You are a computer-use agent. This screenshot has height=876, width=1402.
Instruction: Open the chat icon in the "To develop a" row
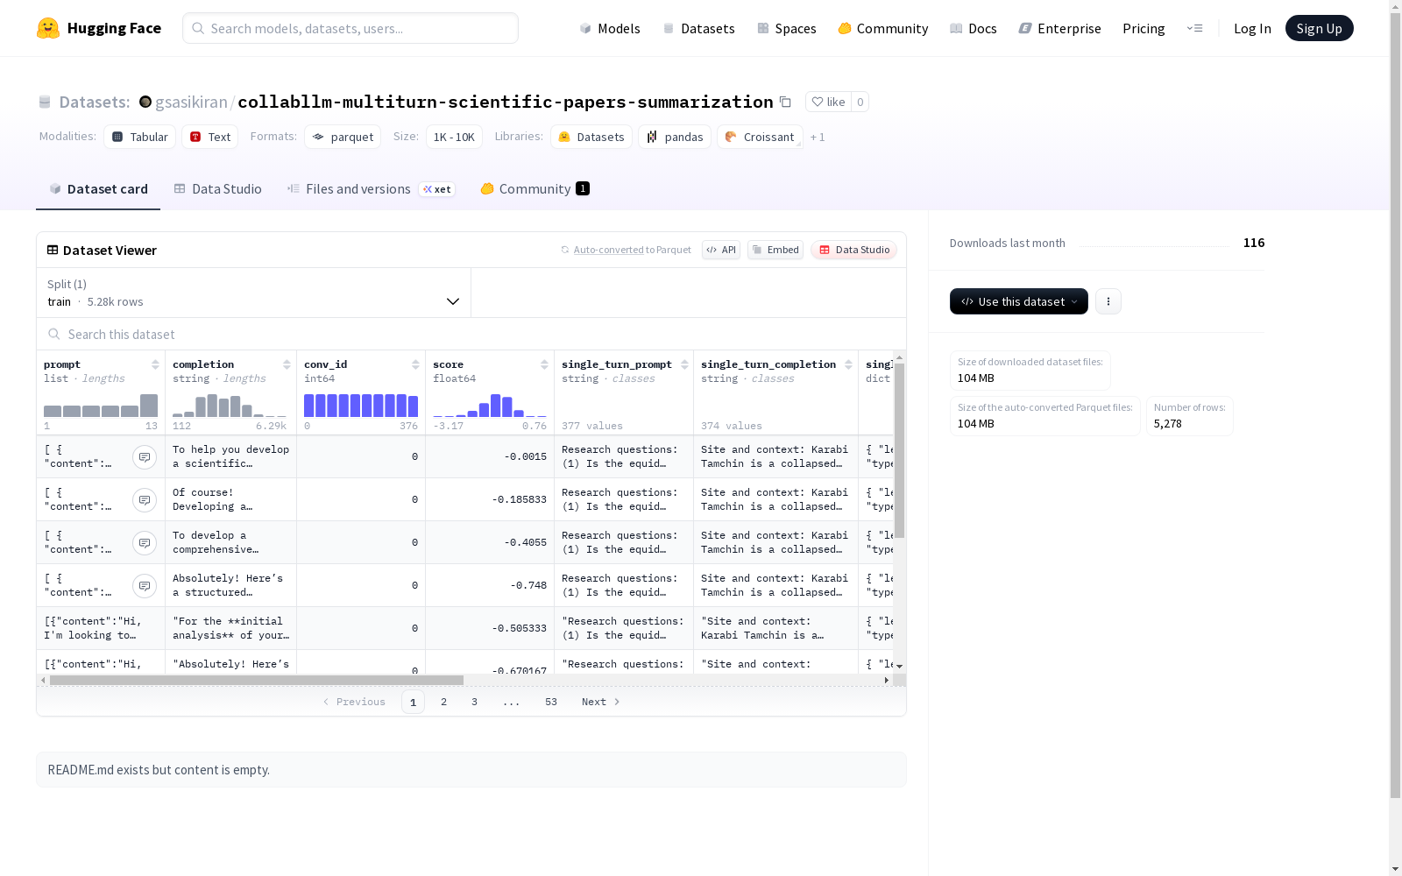[x=145, y=542]
